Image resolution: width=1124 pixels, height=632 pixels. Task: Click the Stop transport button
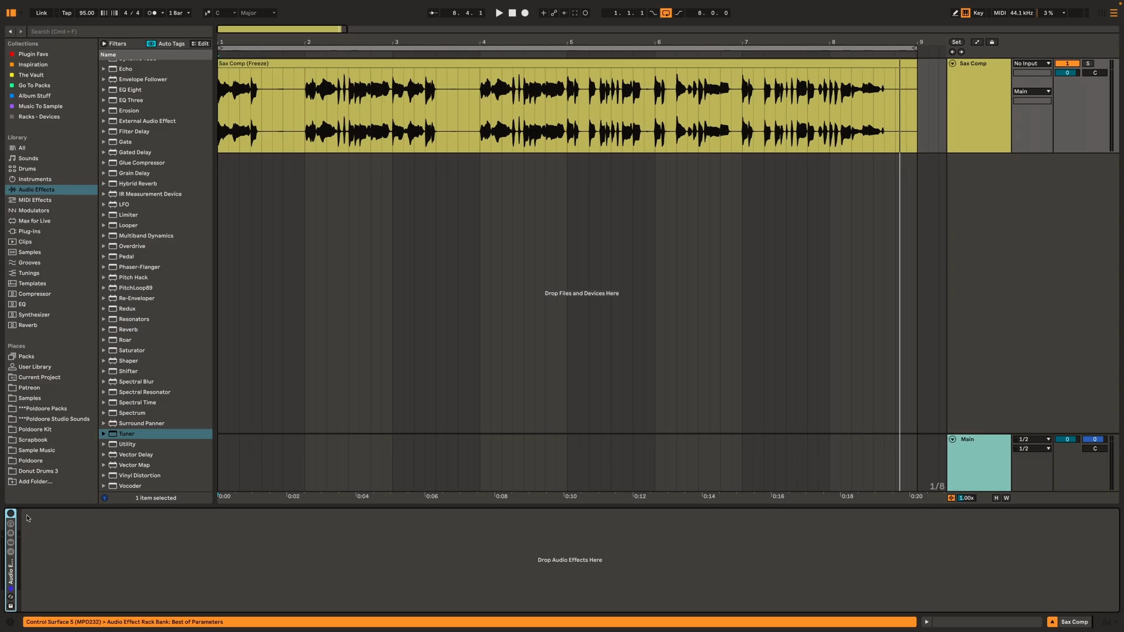click(512, 13)
